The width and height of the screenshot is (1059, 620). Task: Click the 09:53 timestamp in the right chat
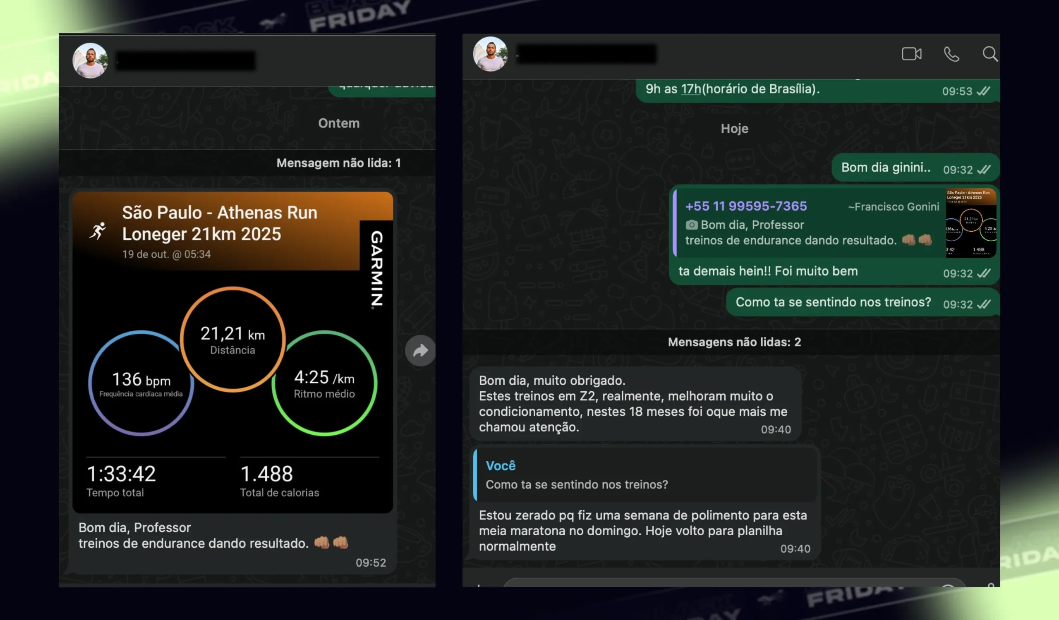pos(957,91)
